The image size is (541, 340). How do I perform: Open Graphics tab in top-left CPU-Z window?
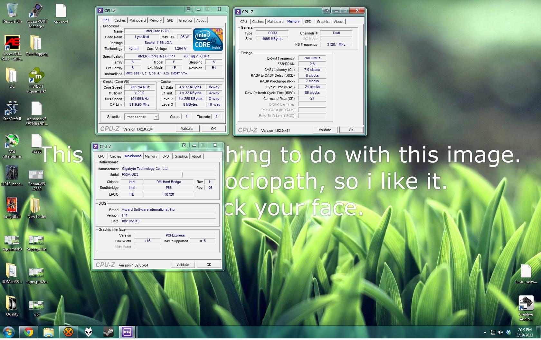(185, 20)
